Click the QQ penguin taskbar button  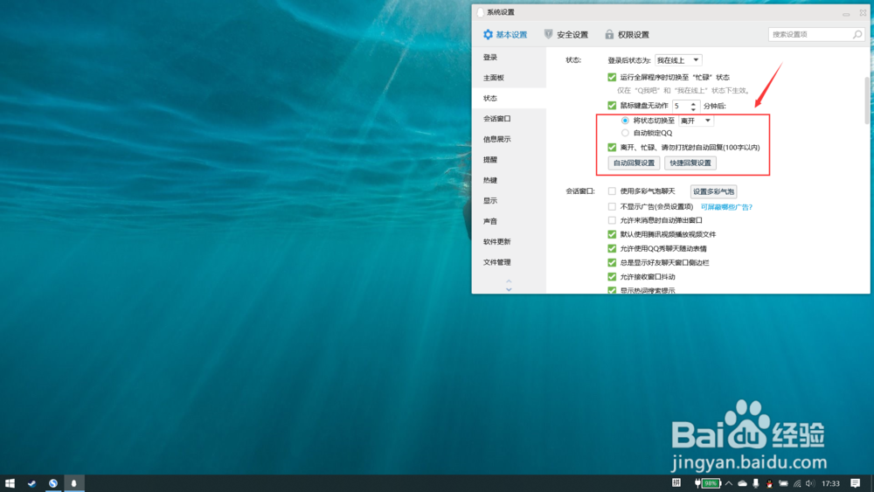pos(73,483)
